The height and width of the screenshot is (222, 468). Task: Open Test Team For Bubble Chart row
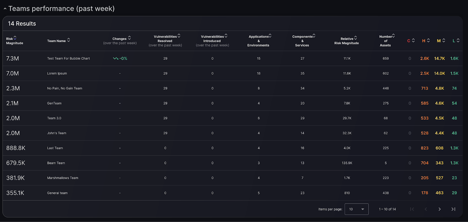tap(233, 58)
